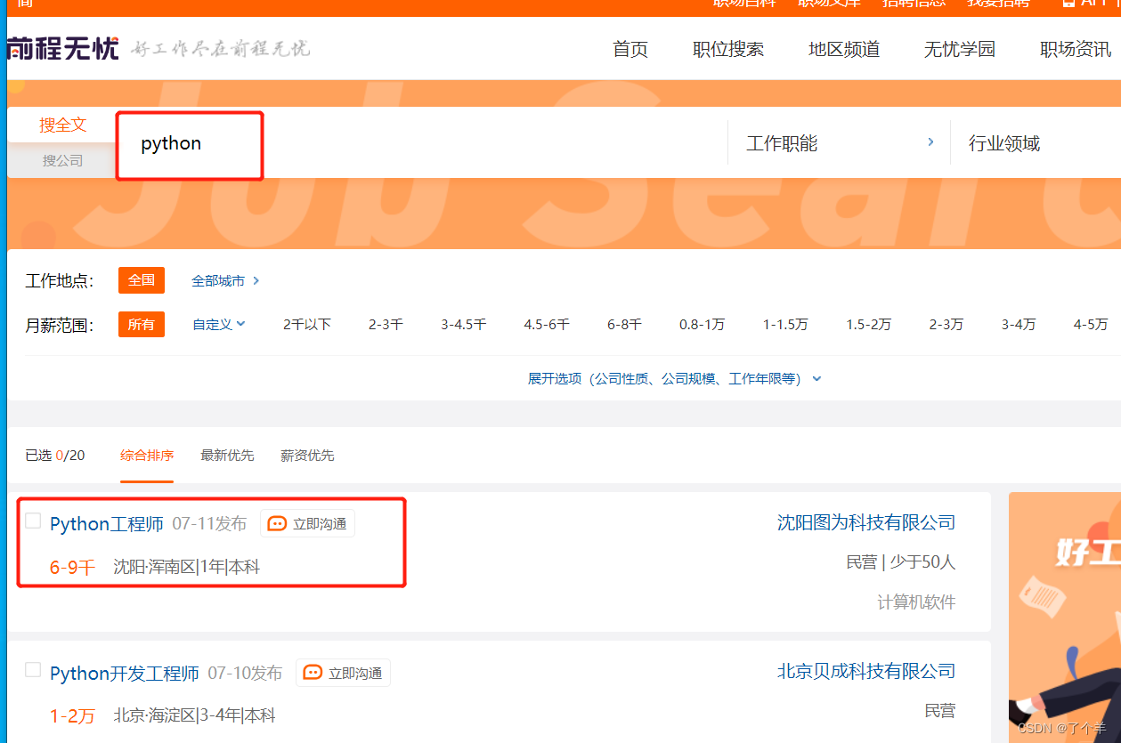The image size is (1121, 743).
Task: Open 无忧学园 from the top navigation
Action: [960, 49]
